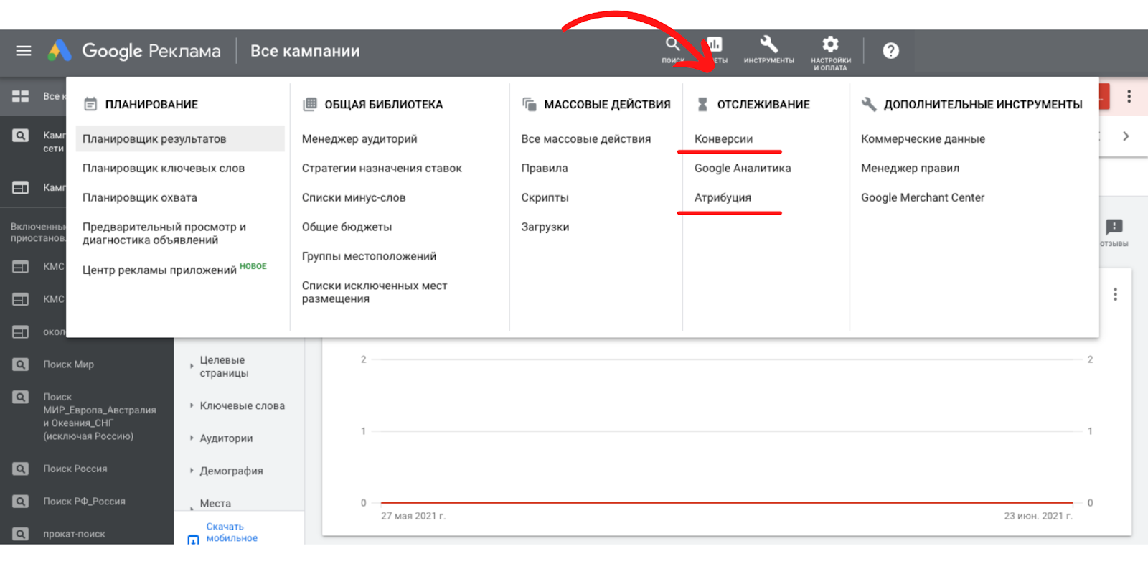1148x574 pixels.
Task: Click the Google Ads logo
Action: [x=60, y=51]
